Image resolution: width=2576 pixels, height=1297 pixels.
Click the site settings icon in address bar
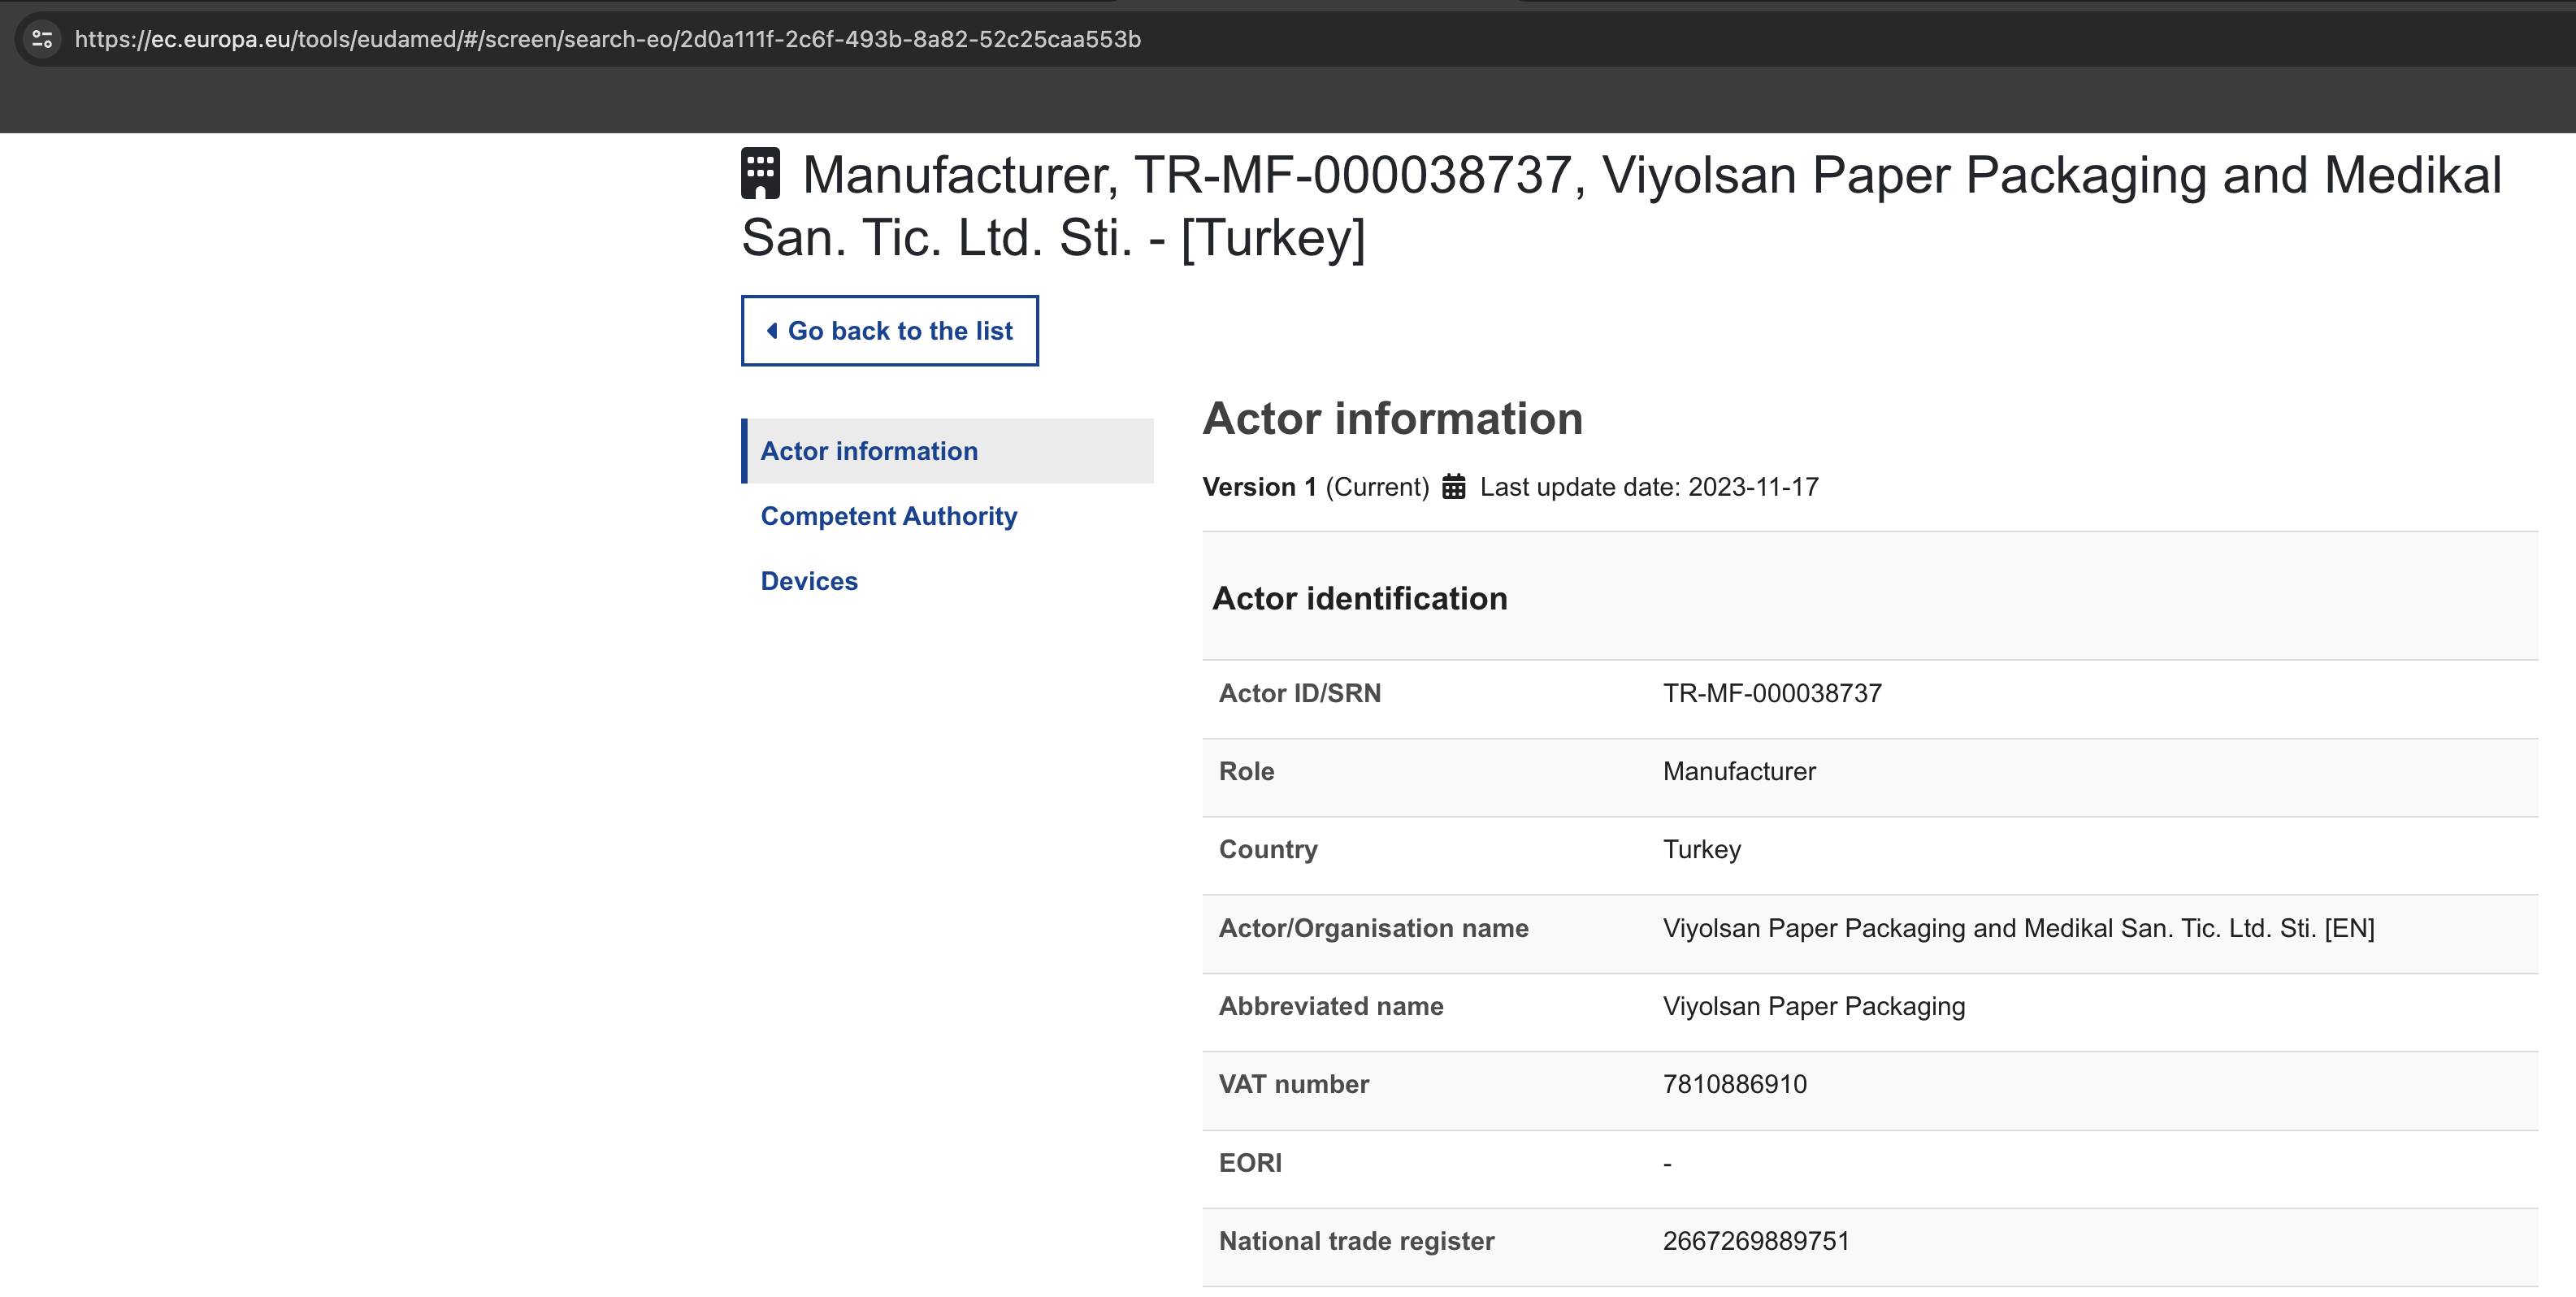pyautogui.click(x=42, y=39)
